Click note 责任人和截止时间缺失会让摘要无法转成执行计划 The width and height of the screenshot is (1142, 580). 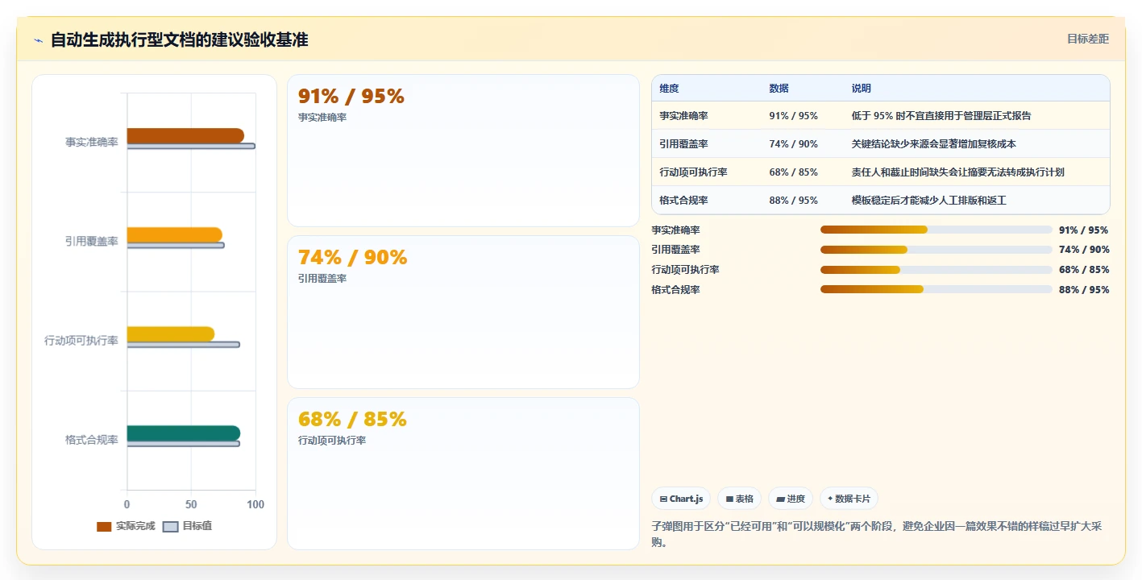point(958,172)
